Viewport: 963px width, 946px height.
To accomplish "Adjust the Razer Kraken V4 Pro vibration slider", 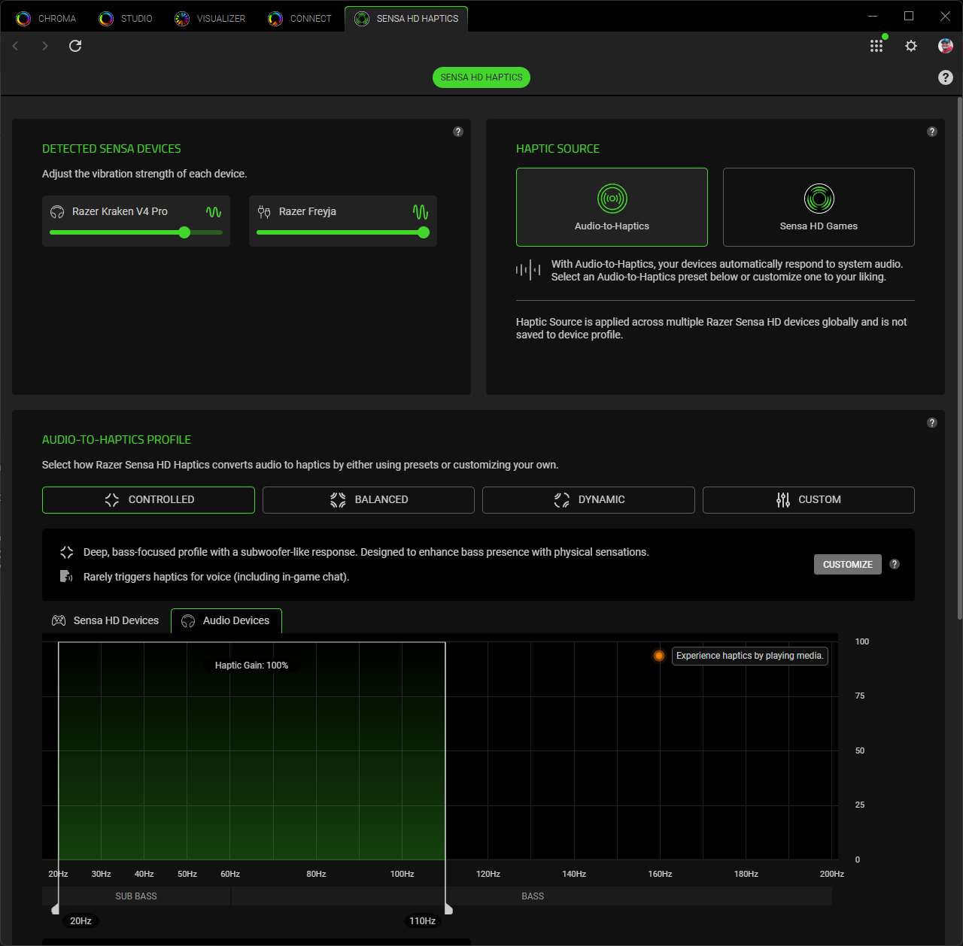I will tap(136, 232).
